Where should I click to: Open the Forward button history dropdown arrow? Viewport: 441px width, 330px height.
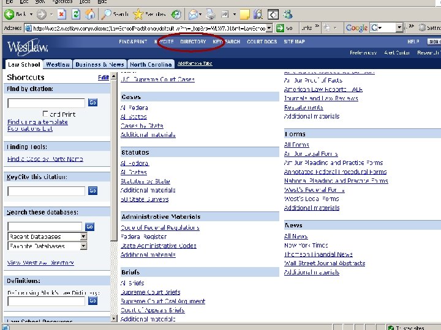(51, 14)
